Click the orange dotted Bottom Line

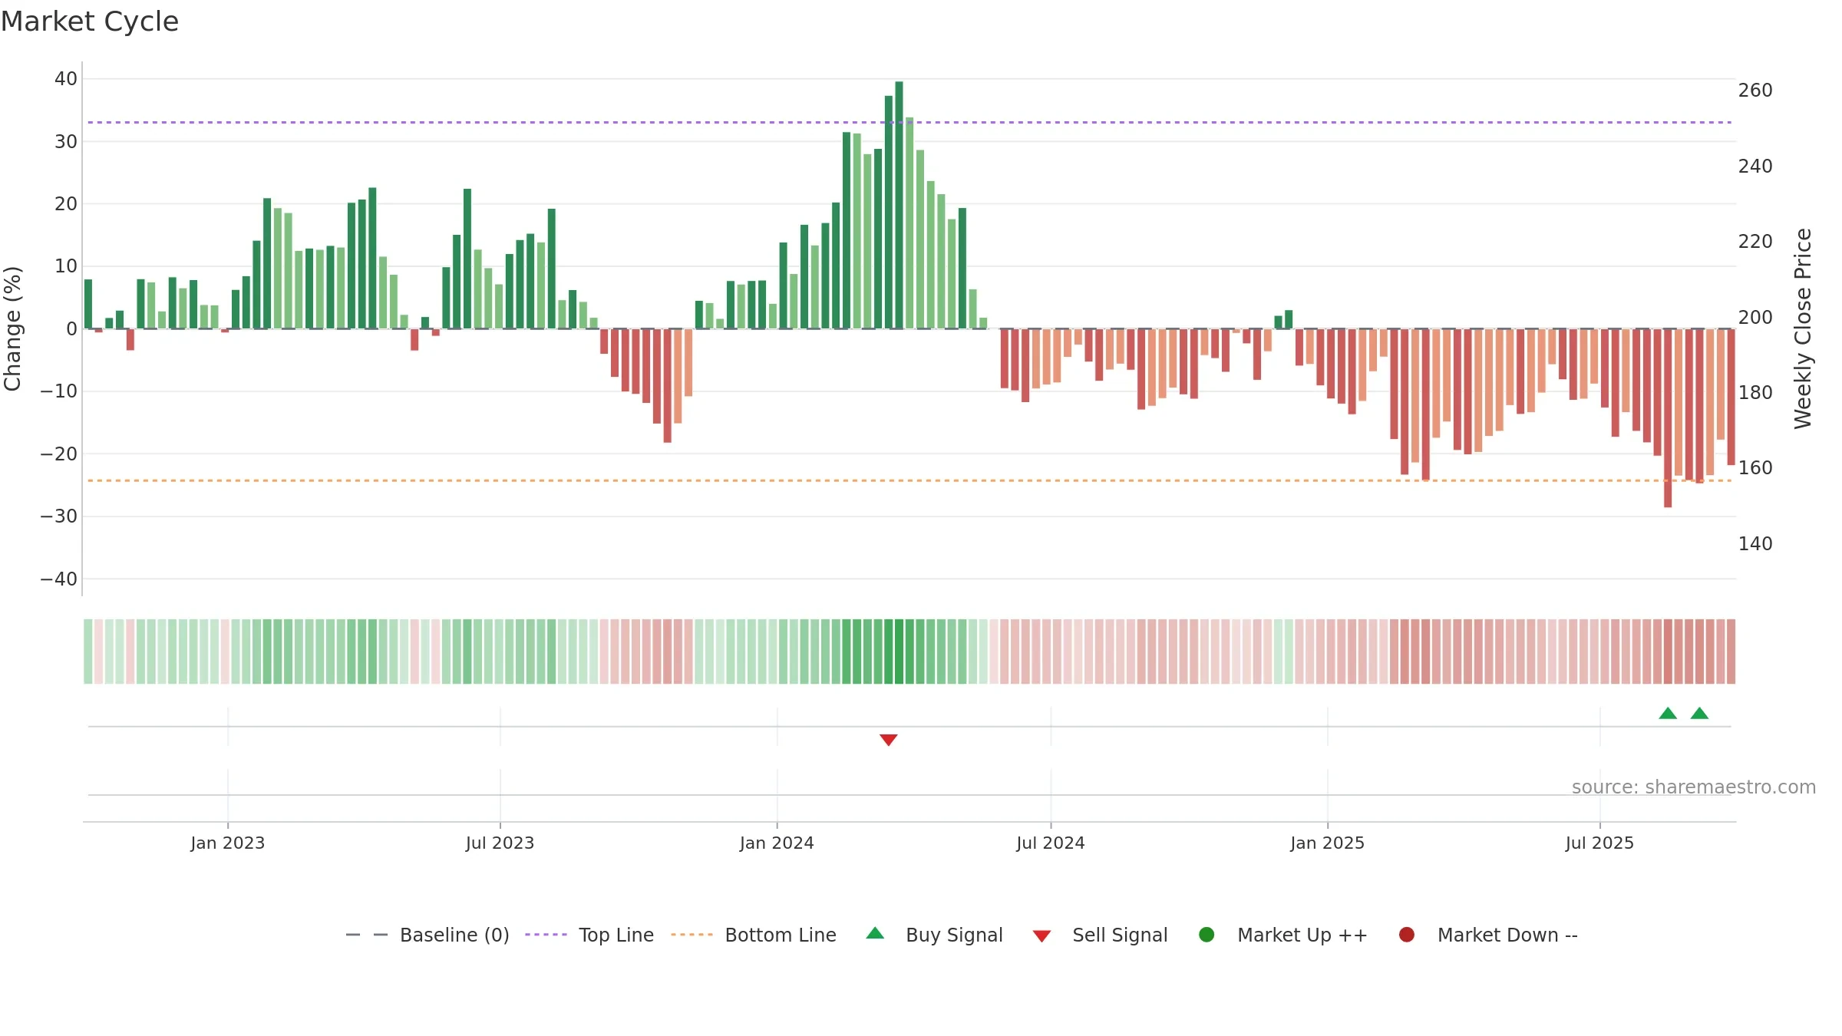[909, 480]
